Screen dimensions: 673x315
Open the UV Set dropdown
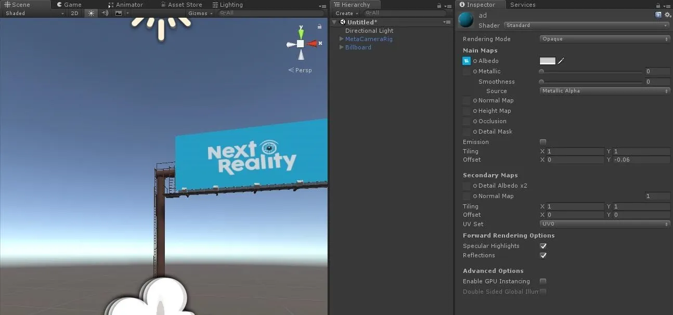pyautogui.click(x=605, y=224)
